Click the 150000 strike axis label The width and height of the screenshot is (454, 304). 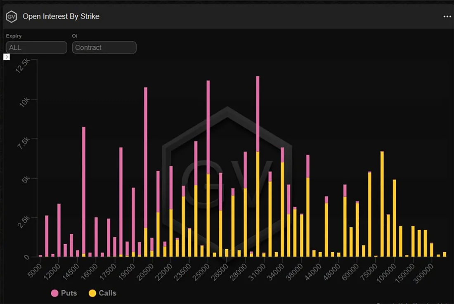point(405,273)
